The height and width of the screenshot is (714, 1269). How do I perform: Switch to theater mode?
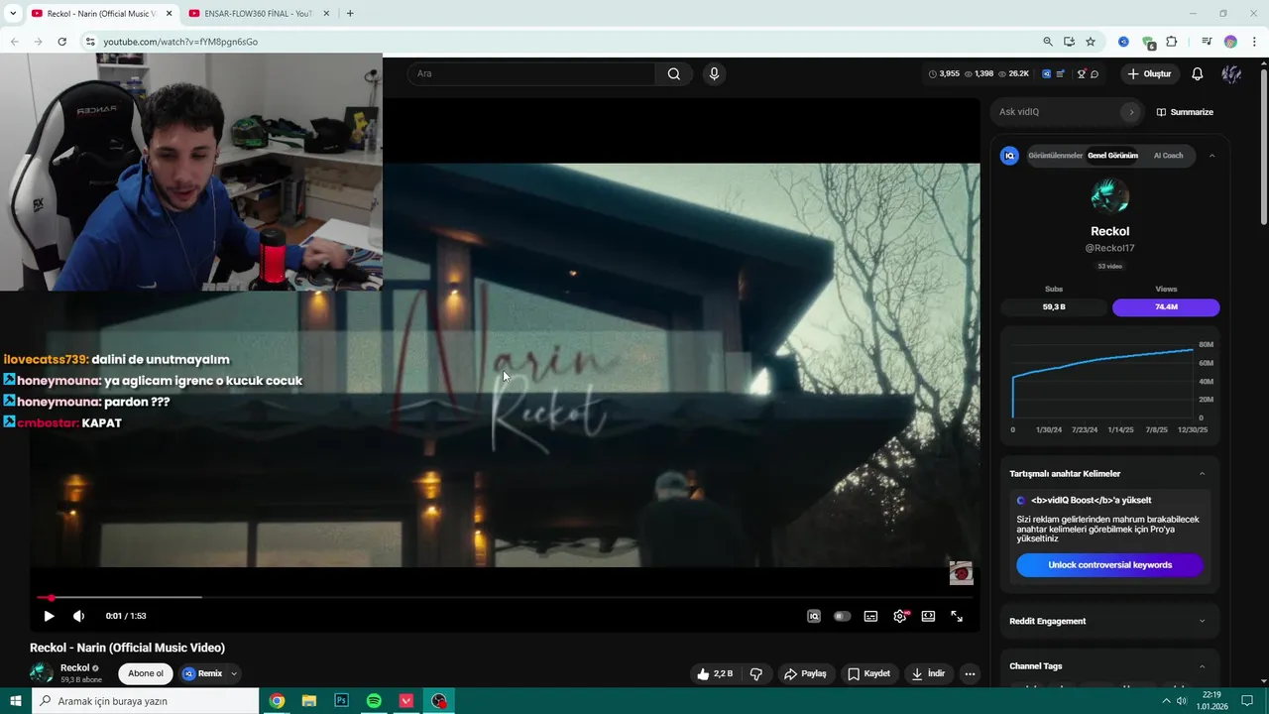pos(928,616)
